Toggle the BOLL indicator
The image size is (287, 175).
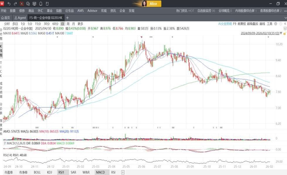37,172
